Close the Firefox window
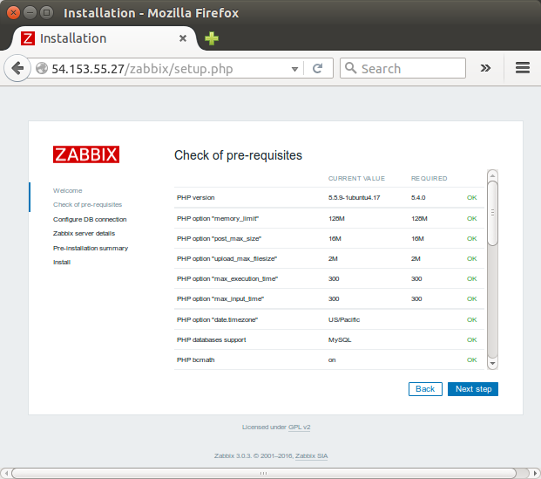 [13, 13]
